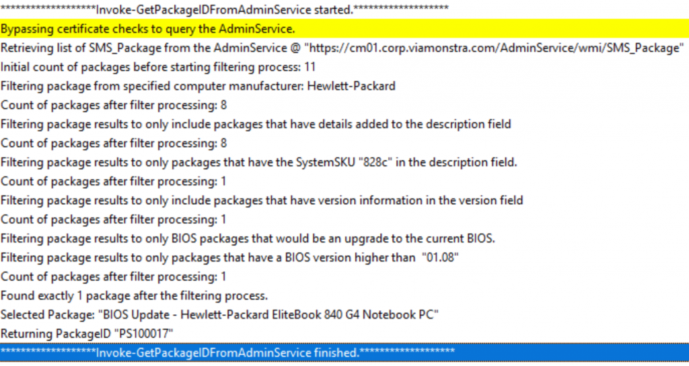The width and height of the screenshot is (689, 366).
Task: Click the description field details filter line
Action: [344, 124]
